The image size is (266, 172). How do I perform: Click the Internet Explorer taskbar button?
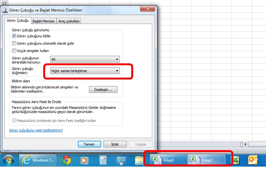[x=38, y=160]
